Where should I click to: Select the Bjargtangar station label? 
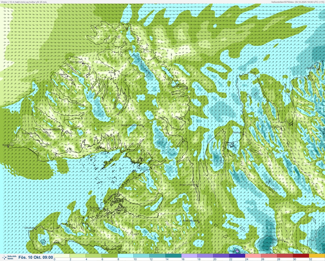[x=8, y=145]
